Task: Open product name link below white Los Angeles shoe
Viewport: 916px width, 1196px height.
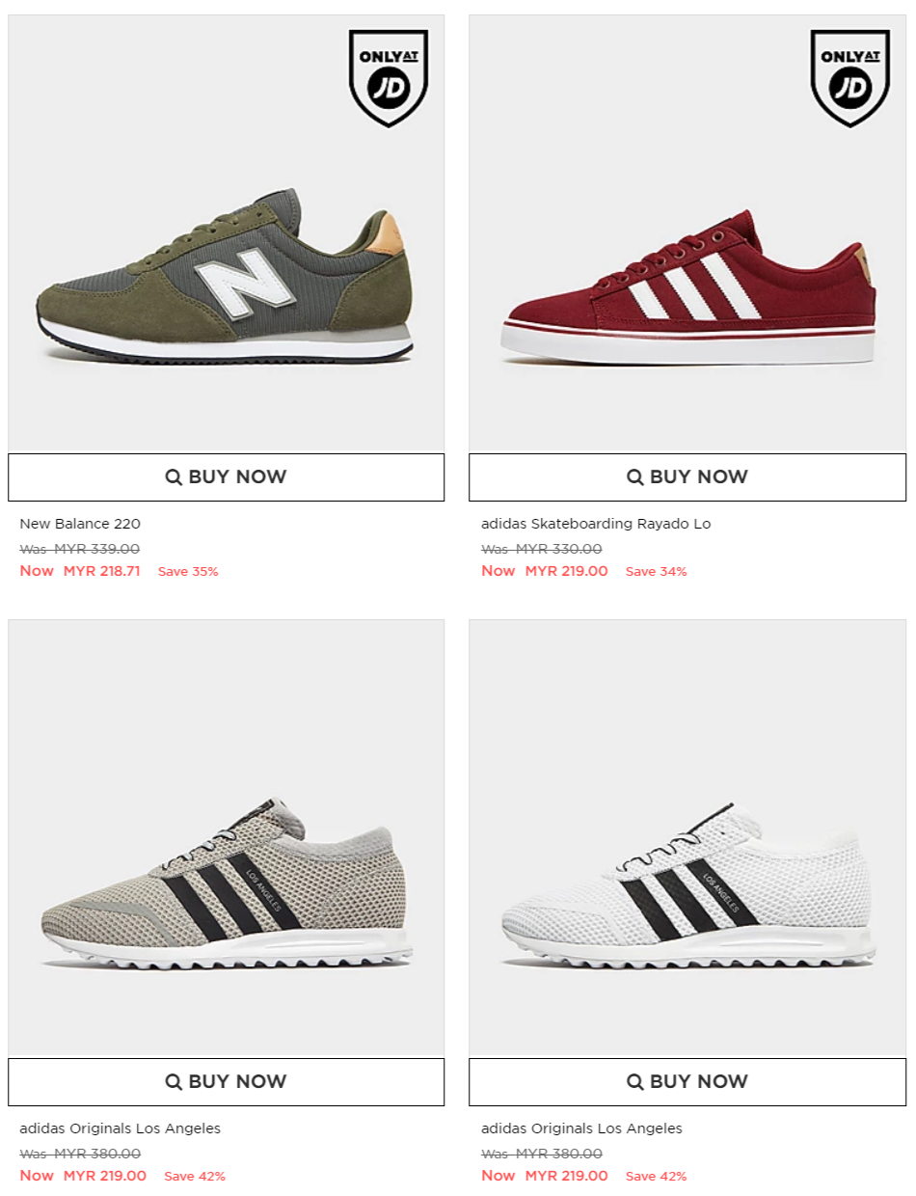Action: tap(581, 1128)
